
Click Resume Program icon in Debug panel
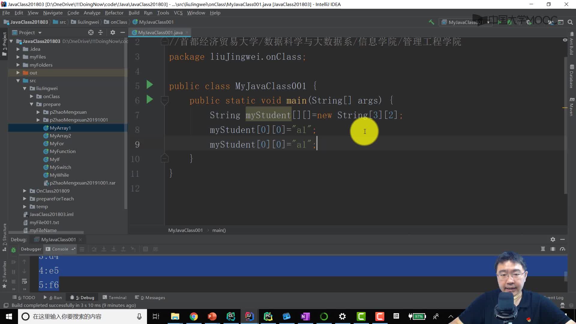click(13, 262)
